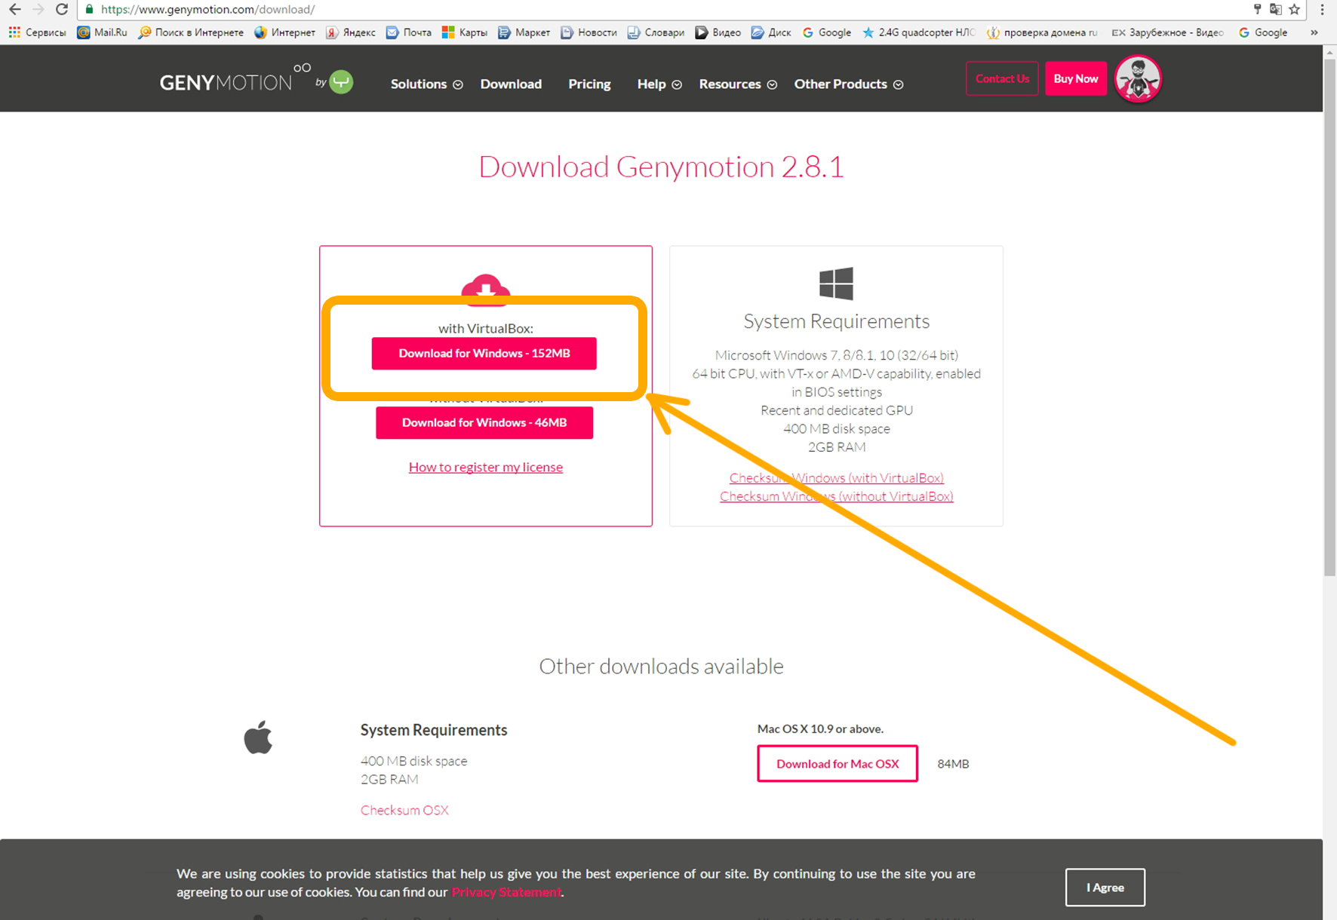This screenshot has width=1337, height=920.
Task: Reload the Genymotion download page
Action: (62, 9)
